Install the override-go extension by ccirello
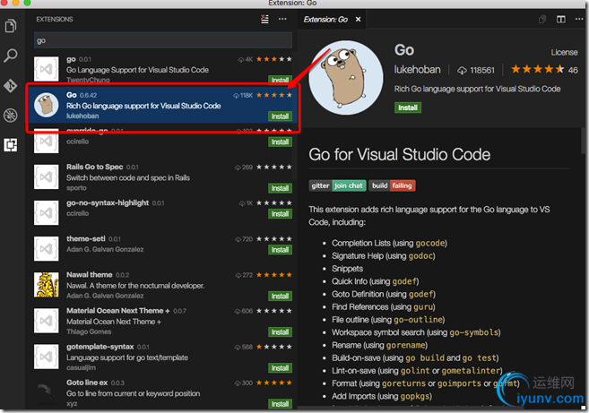This screenshot has width=589, height=413. click(281, 142)
